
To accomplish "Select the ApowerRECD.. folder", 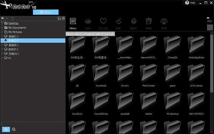I will [x=149, y=47].
